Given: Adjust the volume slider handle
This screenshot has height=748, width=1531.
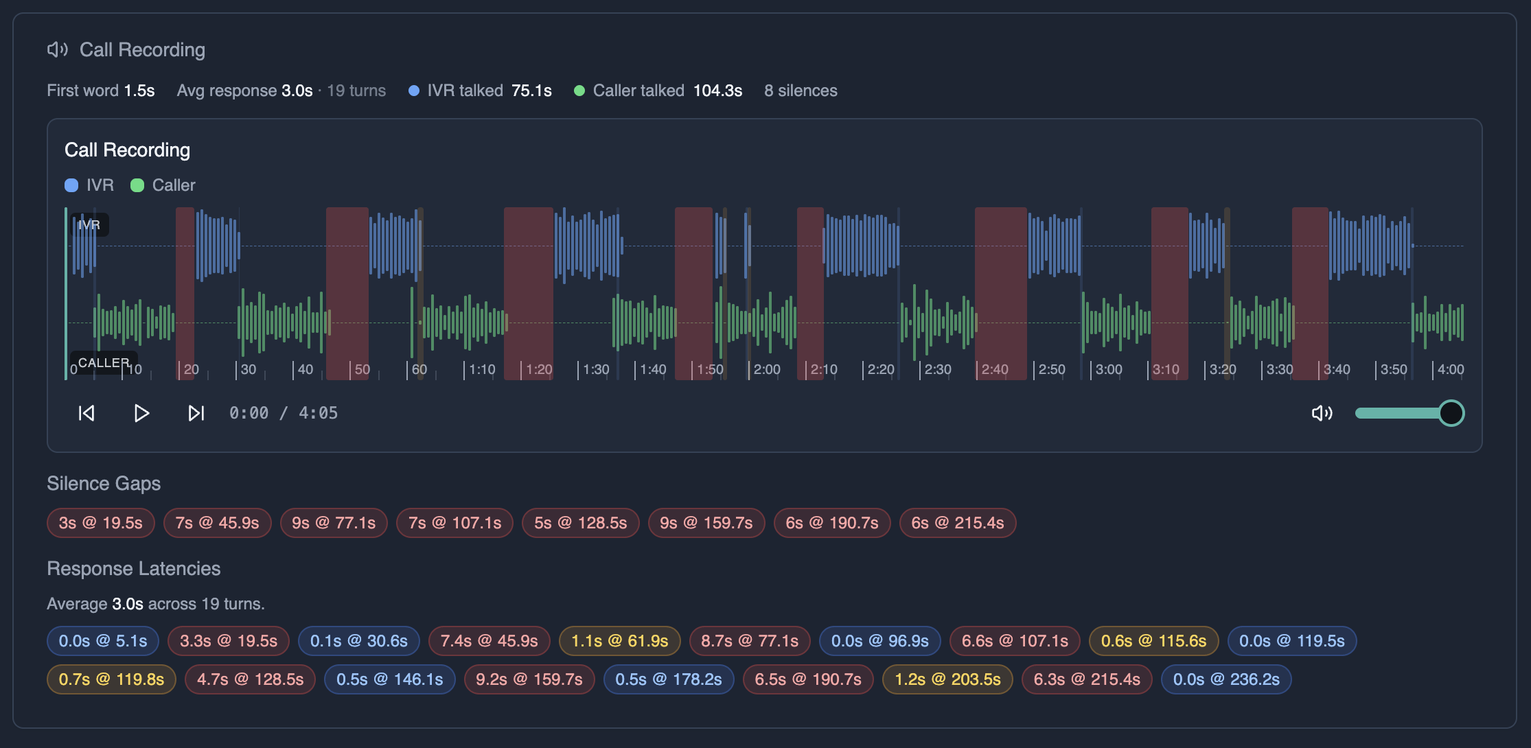Looking at the screenshot, I should 1451,413.
